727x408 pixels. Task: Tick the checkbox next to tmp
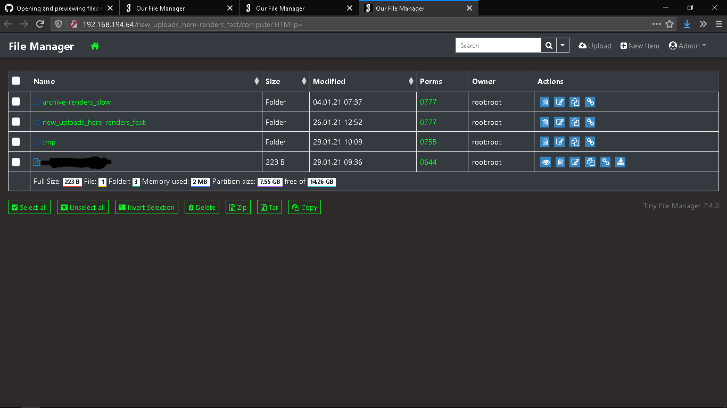[16, 142]
